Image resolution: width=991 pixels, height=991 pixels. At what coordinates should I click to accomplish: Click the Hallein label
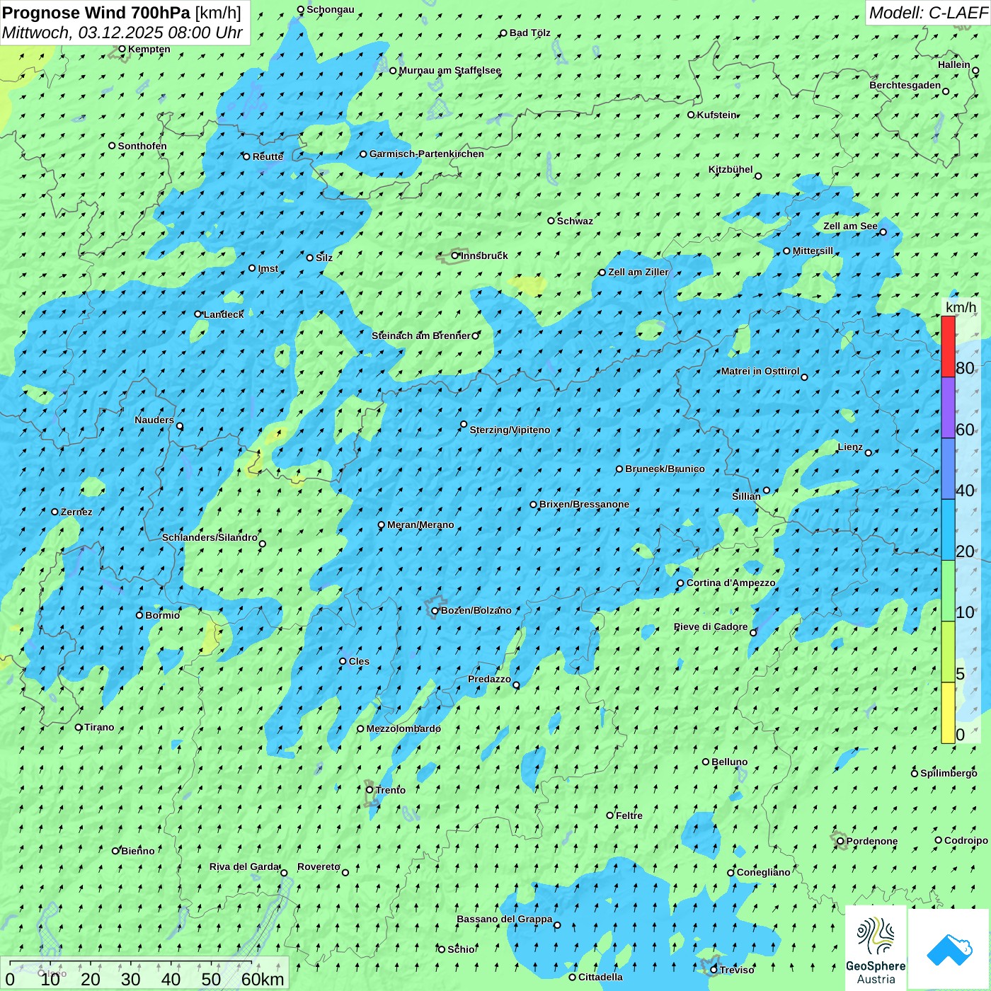[x=954, y=64]
